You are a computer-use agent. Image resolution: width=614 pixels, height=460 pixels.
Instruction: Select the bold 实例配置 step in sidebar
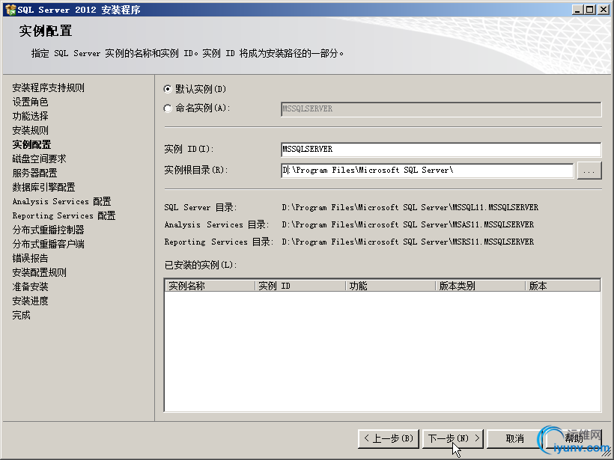[x=31, y=144]
